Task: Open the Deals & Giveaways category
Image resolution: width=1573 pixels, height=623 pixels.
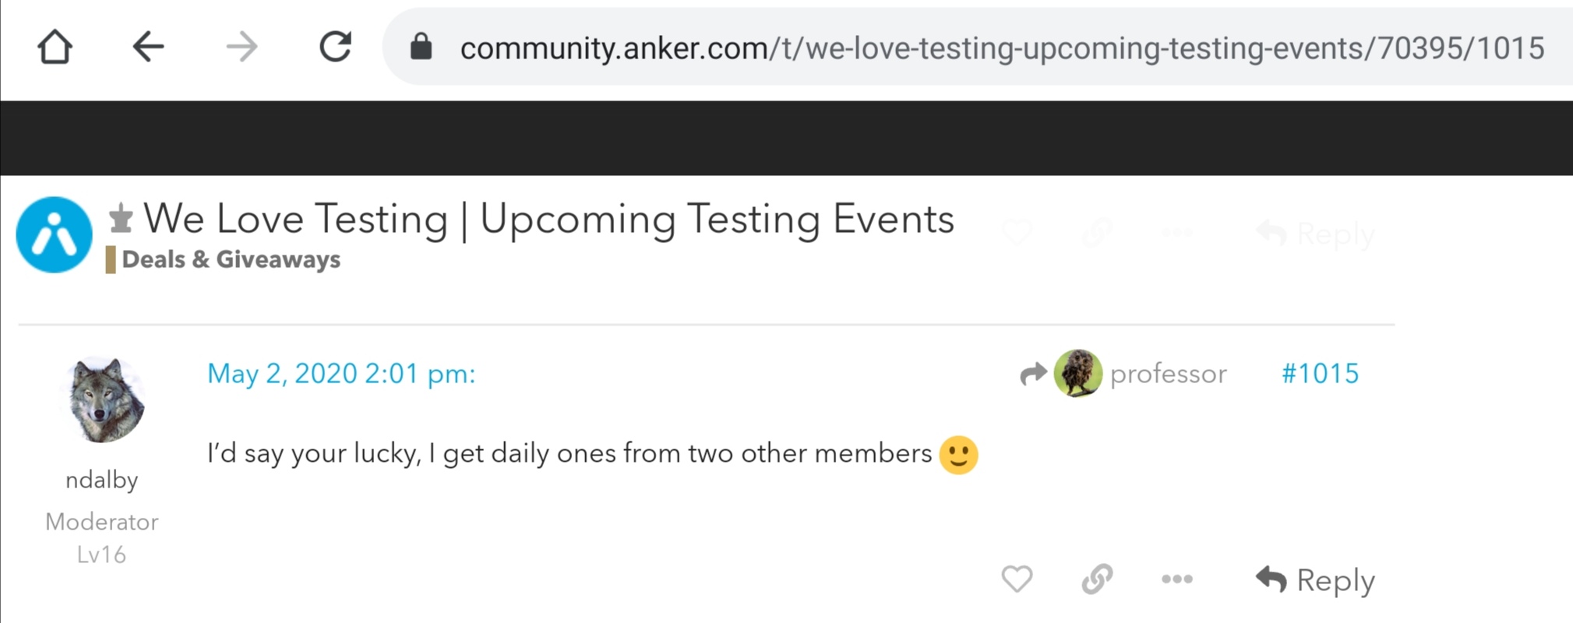Action: coord(231,259)
